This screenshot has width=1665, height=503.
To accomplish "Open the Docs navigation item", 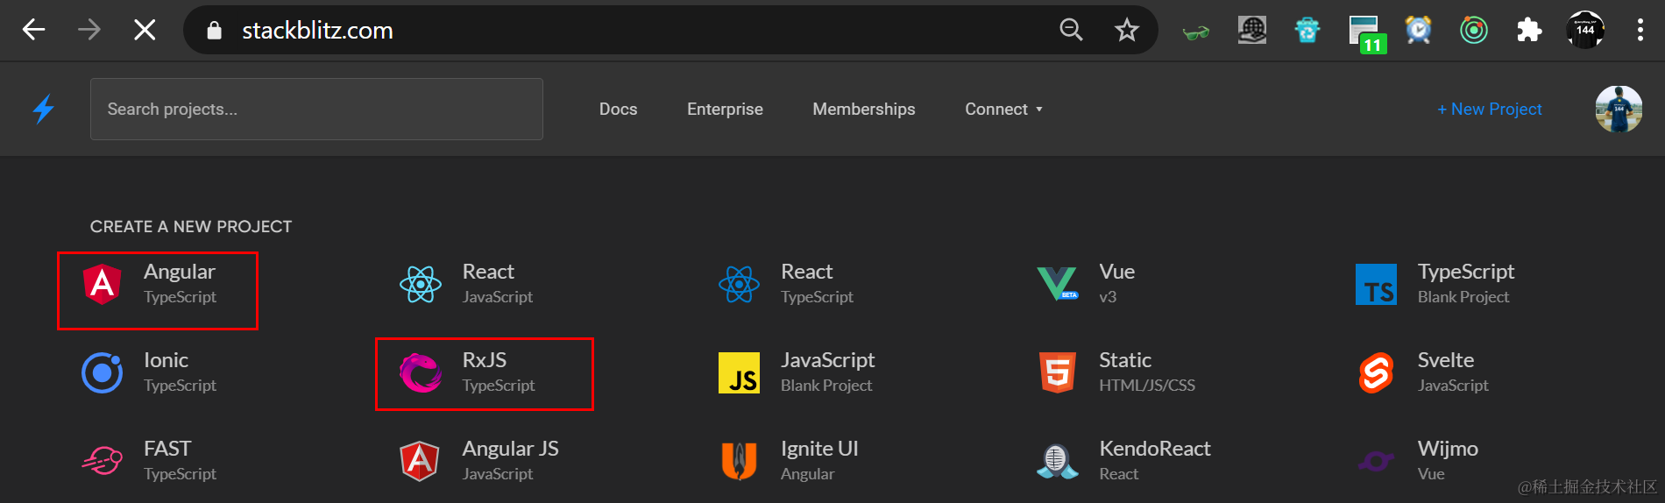I will pos(618,110).
